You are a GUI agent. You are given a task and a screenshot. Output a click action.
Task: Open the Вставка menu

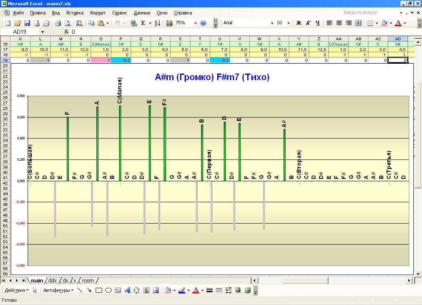click(75, 13)
